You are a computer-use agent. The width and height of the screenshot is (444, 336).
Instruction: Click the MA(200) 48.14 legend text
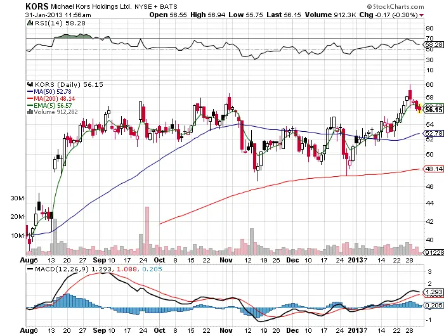55,98
